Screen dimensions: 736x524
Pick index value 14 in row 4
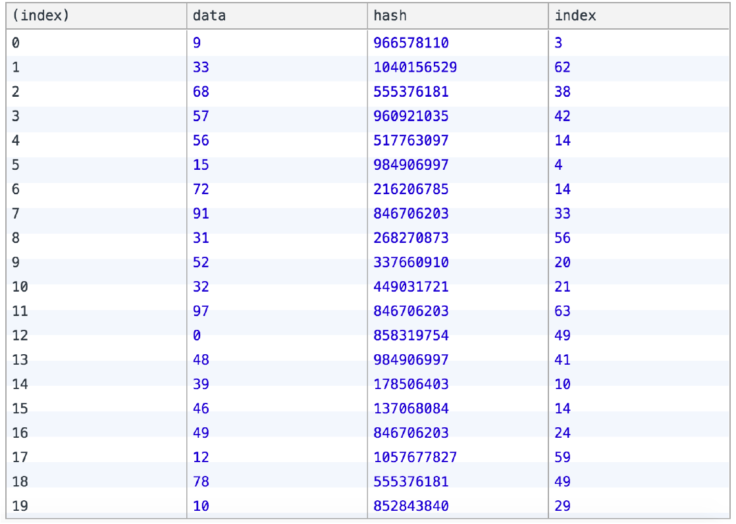coord(563,141)
